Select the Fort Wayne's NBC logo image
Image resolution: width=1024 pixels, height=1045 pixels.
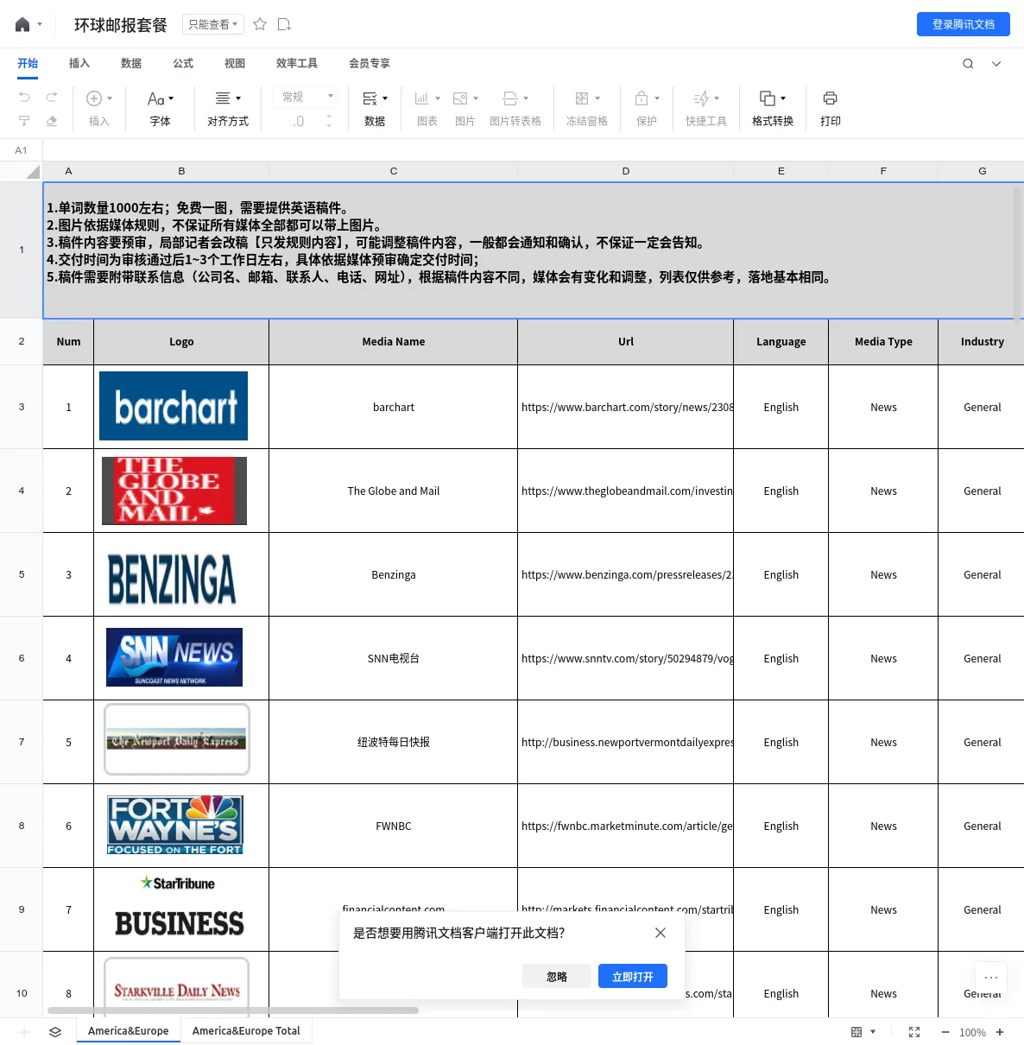pyautogui.click(x=175, y=826)
